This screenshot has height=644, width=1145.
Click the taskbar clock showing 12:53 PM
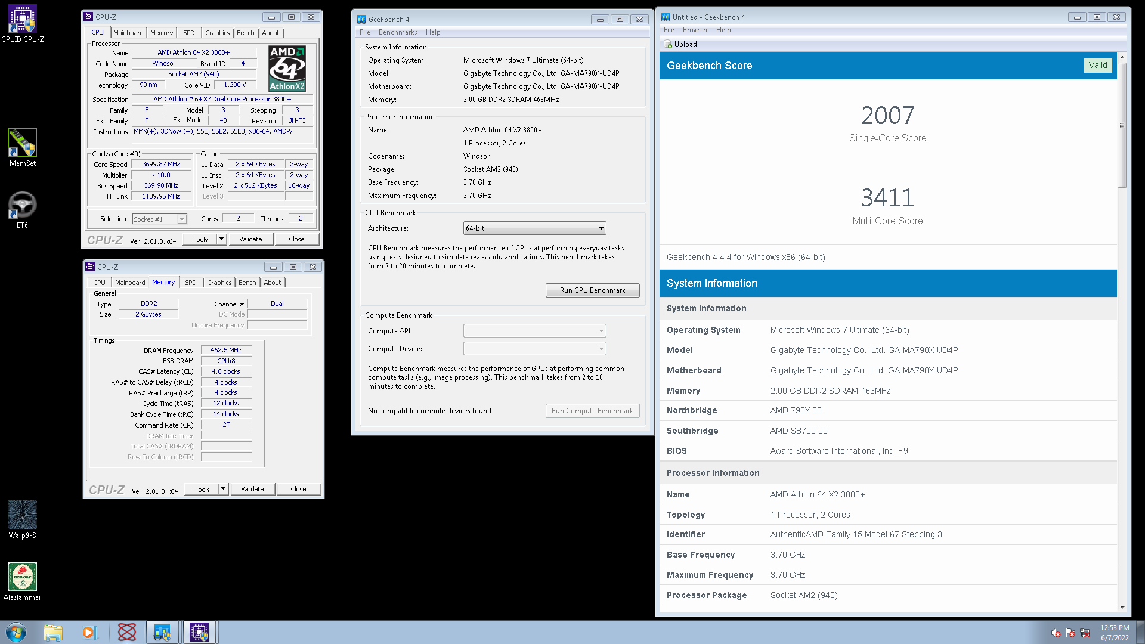pos(1115,633)
